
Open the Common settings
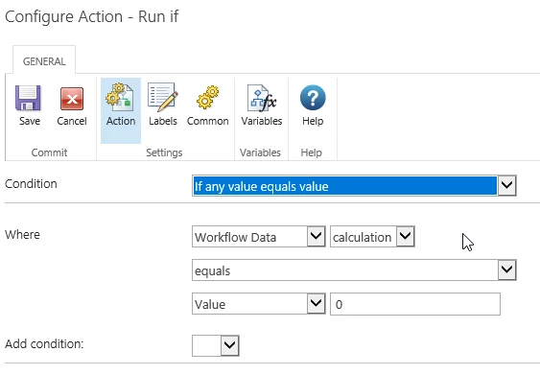point(208,105)
